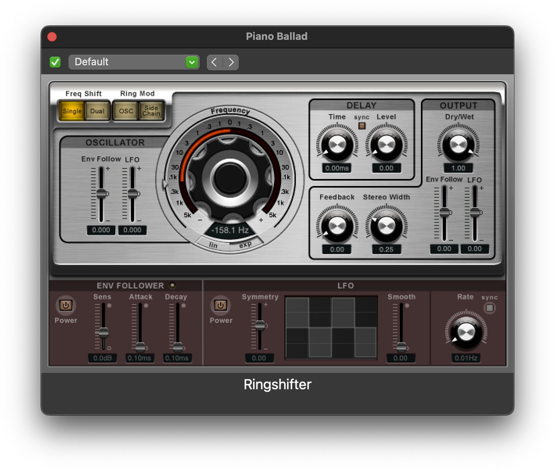Click the Stereo Width 0.25 value field
The height and width of the screenshot is (469, 555).
tap(386, 249)
